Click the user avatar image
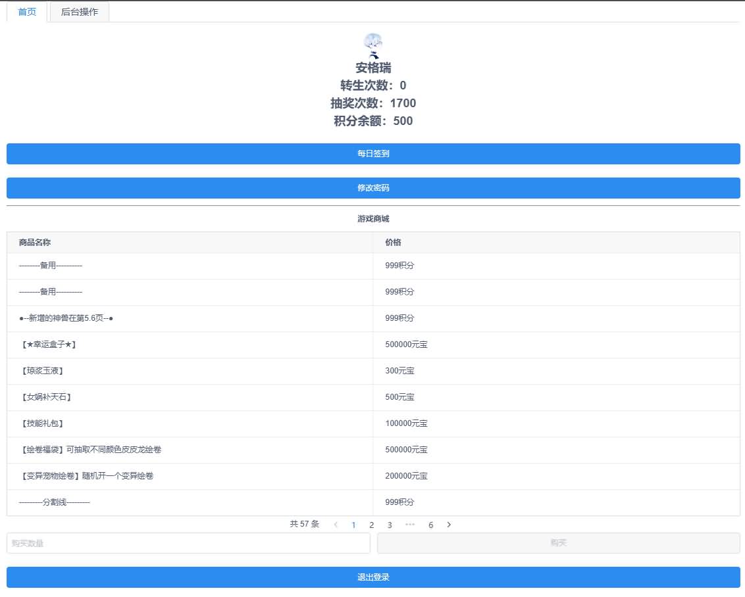This screenshot has width=745, height=597. (x=373, y=45)
